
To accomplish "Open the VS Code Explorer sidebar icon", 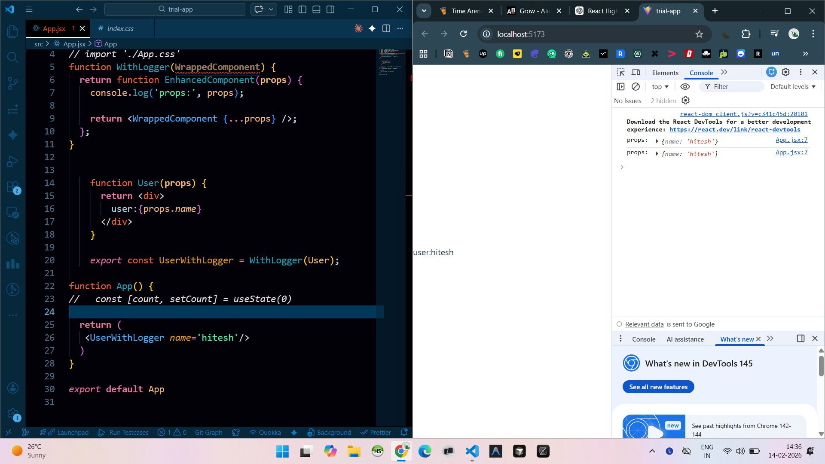I will (12, 31).
